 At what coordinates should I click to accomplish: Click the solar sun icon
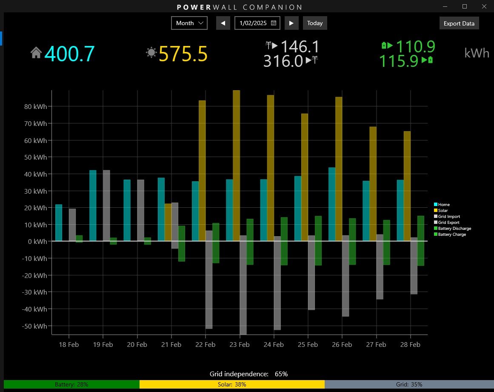coord(151,52)
